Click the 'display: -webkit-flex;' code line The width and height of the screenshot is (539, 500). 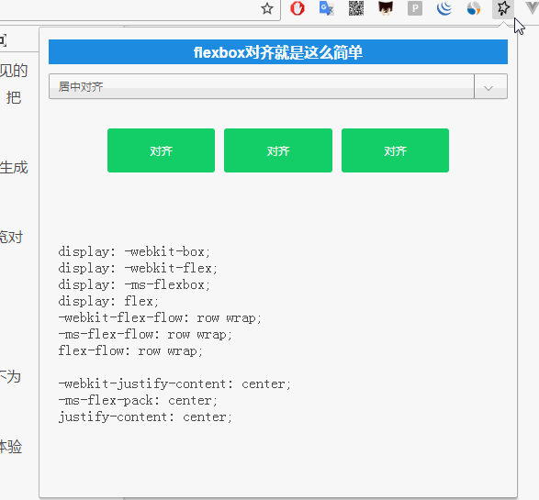point(138,268)
